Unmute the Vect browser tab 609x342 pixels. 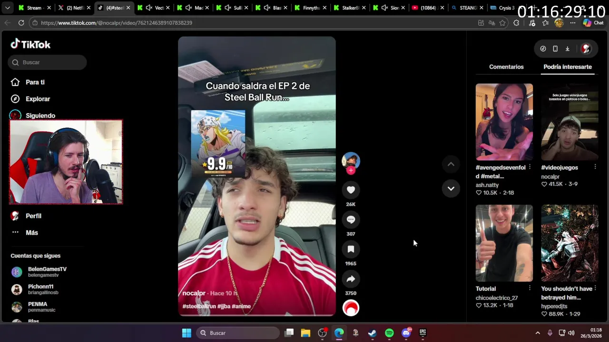pyautogui.click(x=149, y=8)
